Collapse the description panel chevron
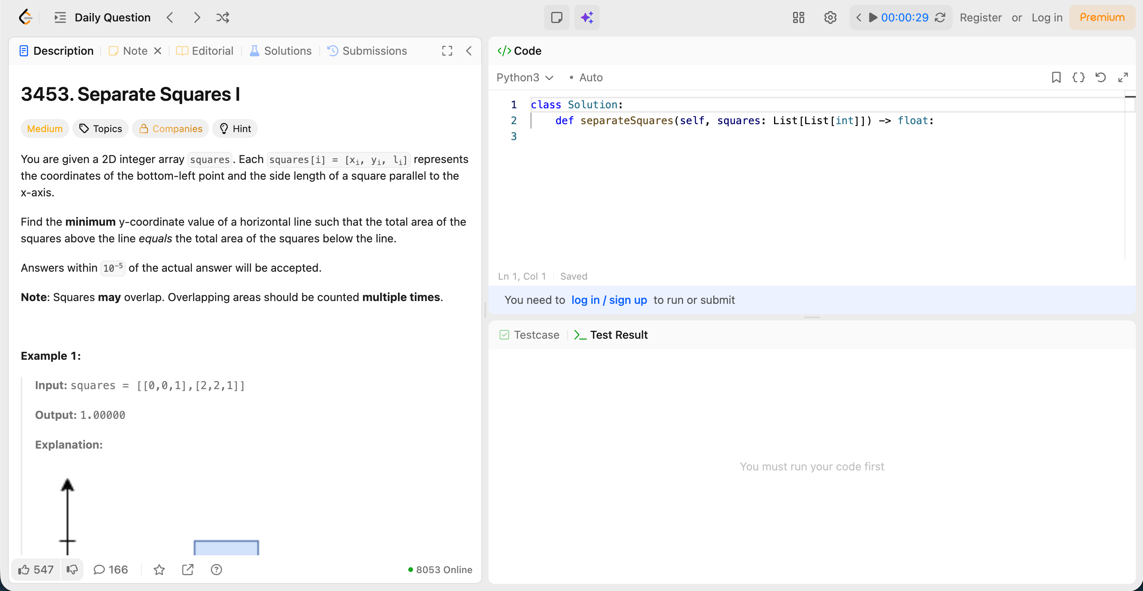This screenshot has height=591, width=1143. (469, 51)
